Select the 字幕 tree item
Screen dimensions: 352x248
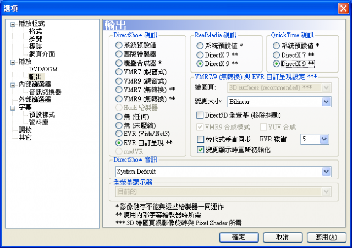pos(25,107)
